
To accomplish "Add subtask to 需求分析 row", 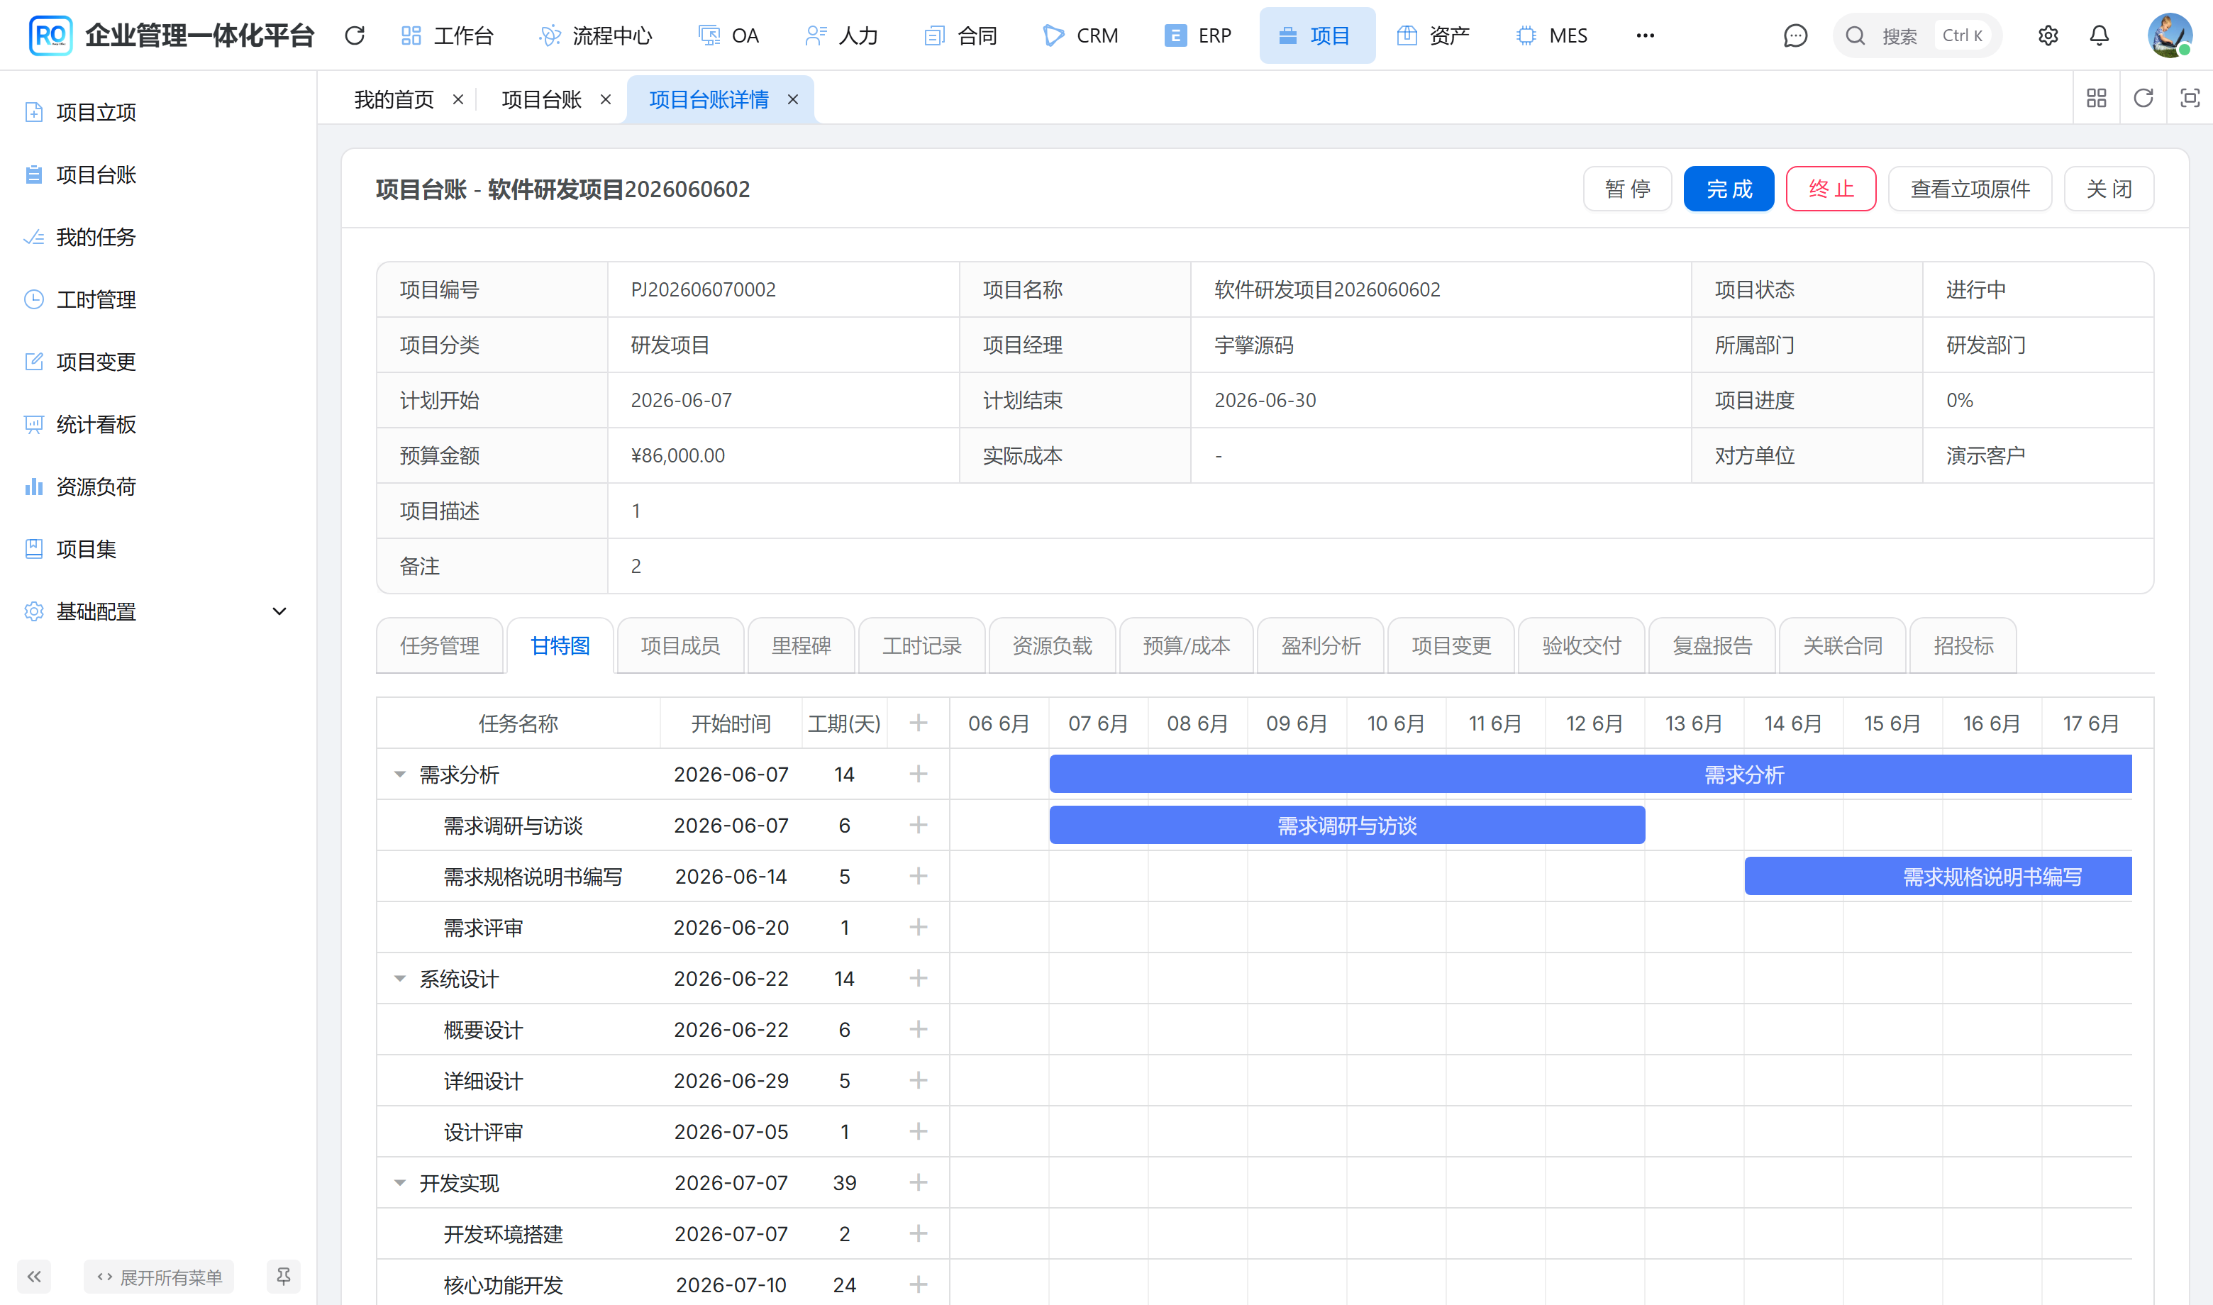I will [x=918, y=774].
